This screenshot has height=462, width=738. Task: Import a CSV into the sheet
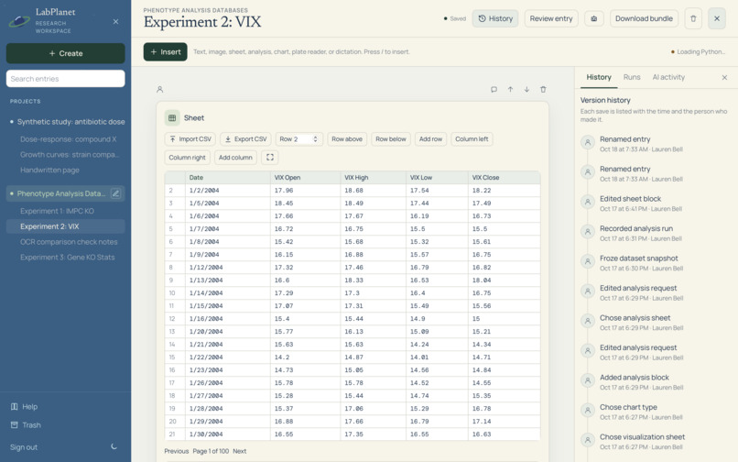coord(190,139)
